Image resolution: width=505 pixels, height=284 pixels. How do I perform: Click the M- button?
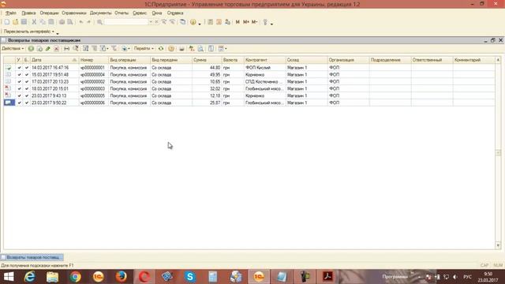tap(254, 22)
